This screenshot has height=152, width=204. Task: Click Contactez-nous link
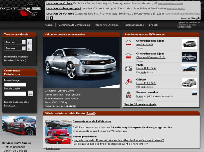tap(184, 27)
